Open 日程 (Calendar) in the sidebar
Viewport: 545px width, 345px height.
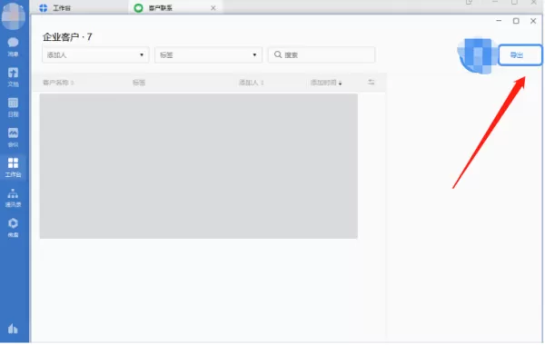tap(13, 107)
